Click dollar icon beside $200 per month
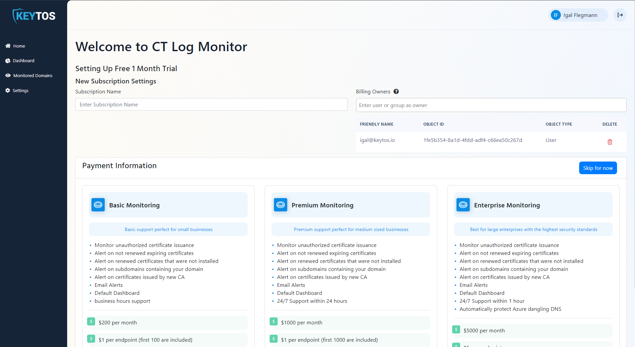The image size is (635, 347). (x=91, y=321)
